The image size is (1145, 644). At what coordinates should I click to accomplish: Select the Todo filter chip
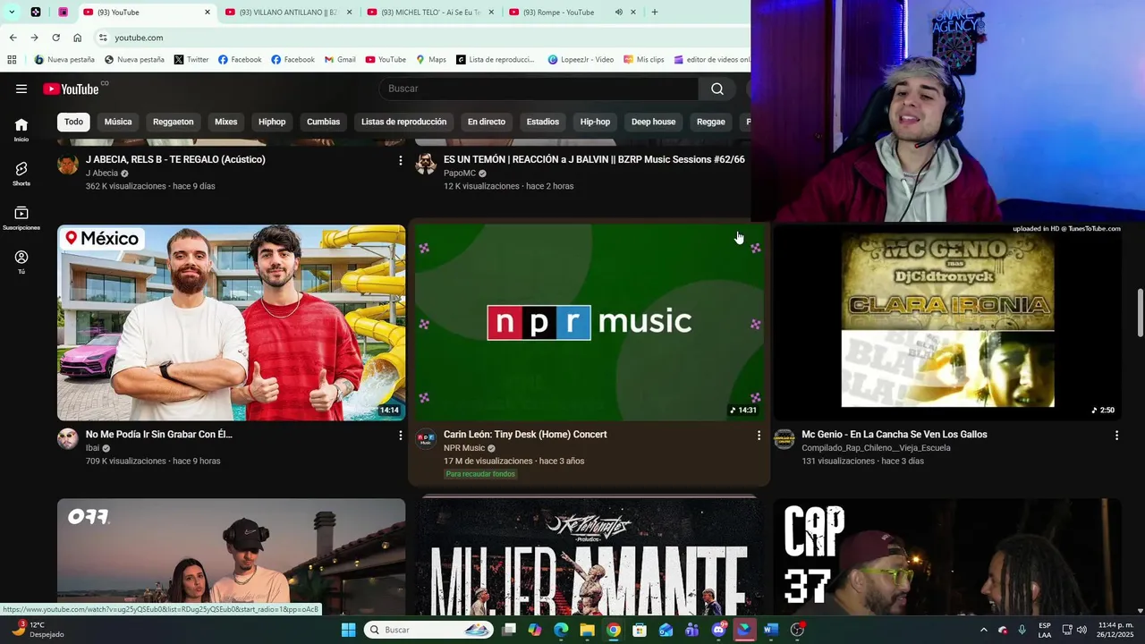pos(73,122)
